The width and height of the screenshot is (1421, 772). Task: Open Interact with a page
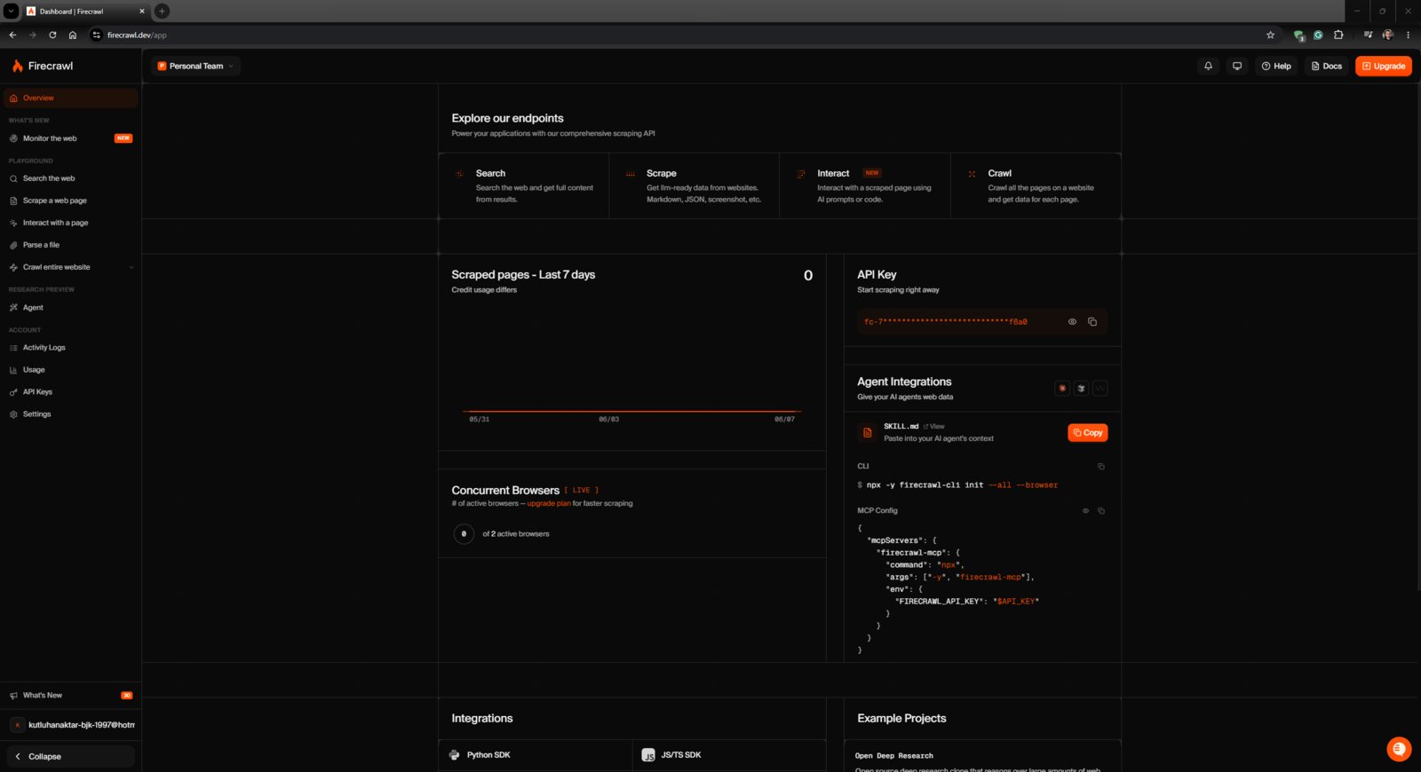coord(70,223)
